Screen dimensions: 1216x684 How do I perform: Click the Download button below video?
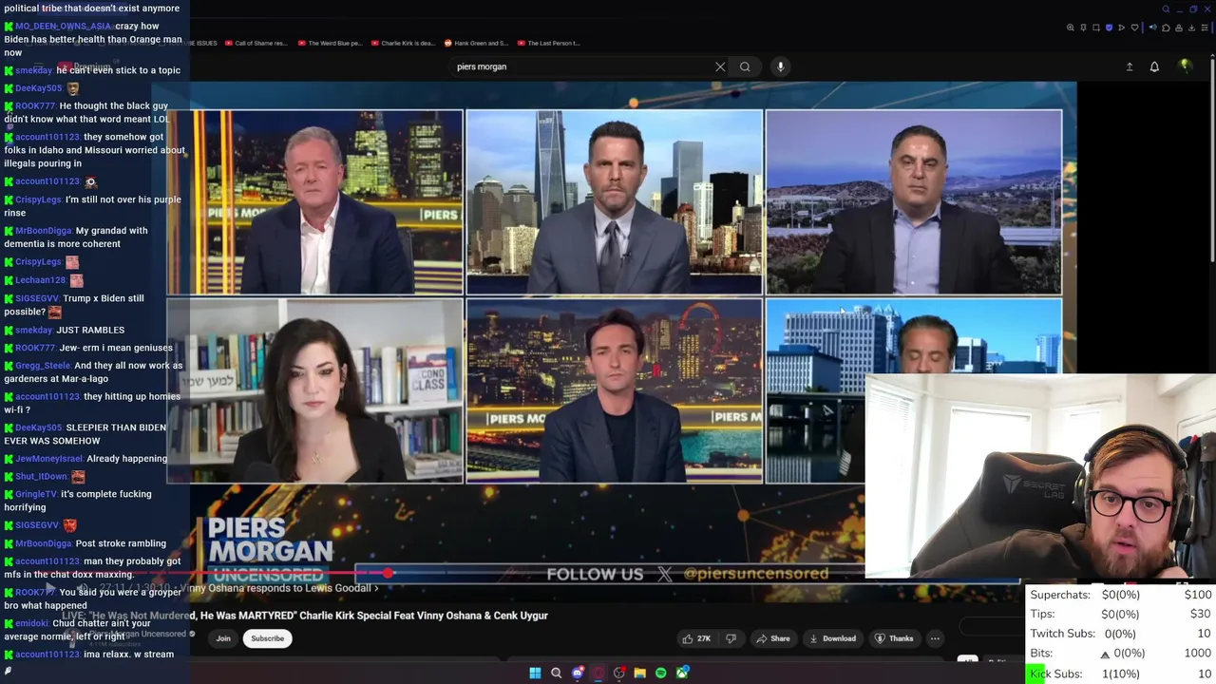point(832,638)
